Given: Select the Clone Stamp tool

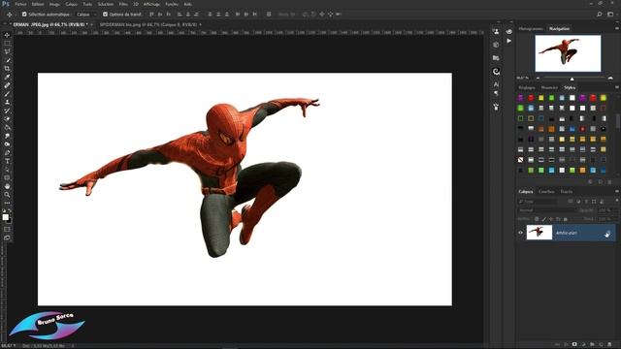Looking at the screenshot, I should pyautogui.click(x=7, y=102).
